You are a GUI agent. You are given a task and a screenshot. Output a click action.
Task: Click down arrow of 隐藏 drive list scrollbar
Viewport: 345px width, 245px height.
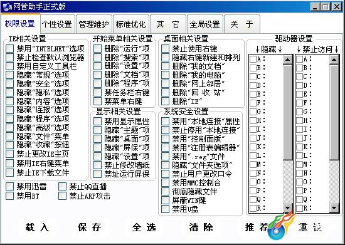[x=287, y=207]
